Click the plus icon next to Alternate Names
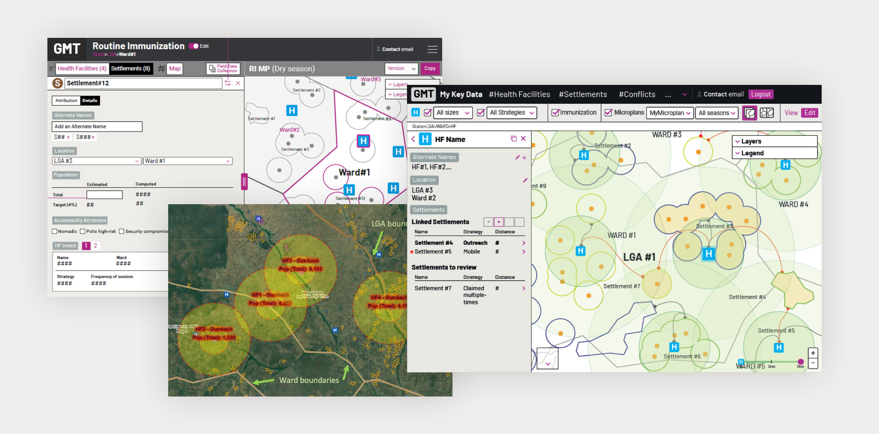The height and width of the screenshot is (434, 879). (524, 158)
